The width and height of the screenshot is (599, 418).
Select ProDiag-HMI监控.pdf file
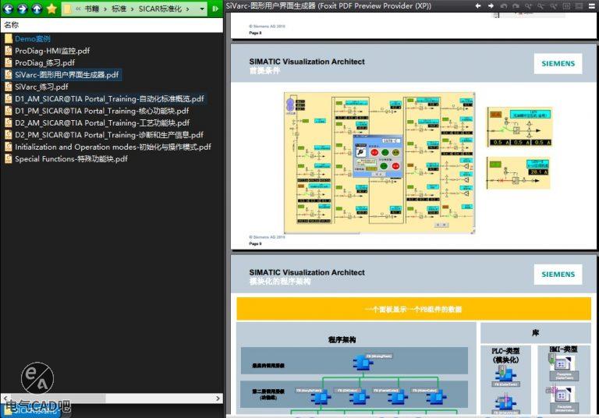pos(51,51)
